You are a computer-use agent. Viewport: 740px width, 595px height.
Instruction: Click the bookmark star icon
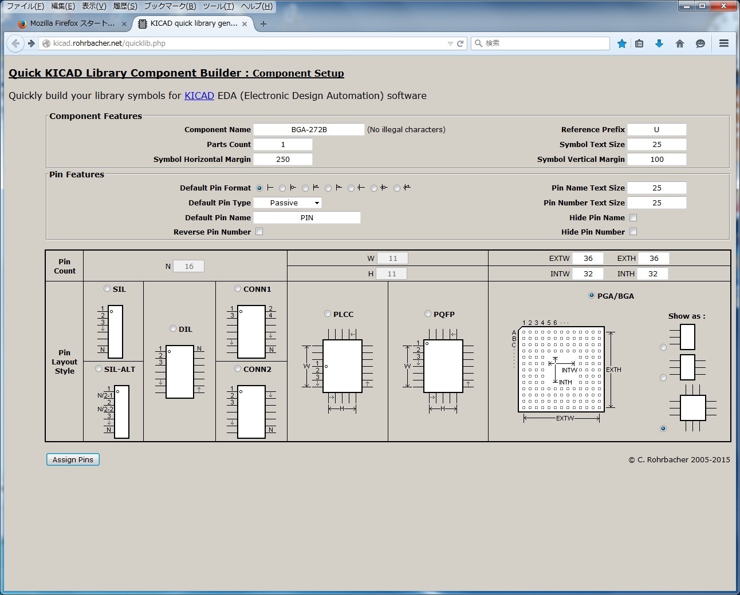tap(622, 43)
